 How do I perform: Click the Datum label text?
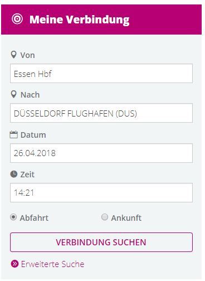(x=33, y=135)
